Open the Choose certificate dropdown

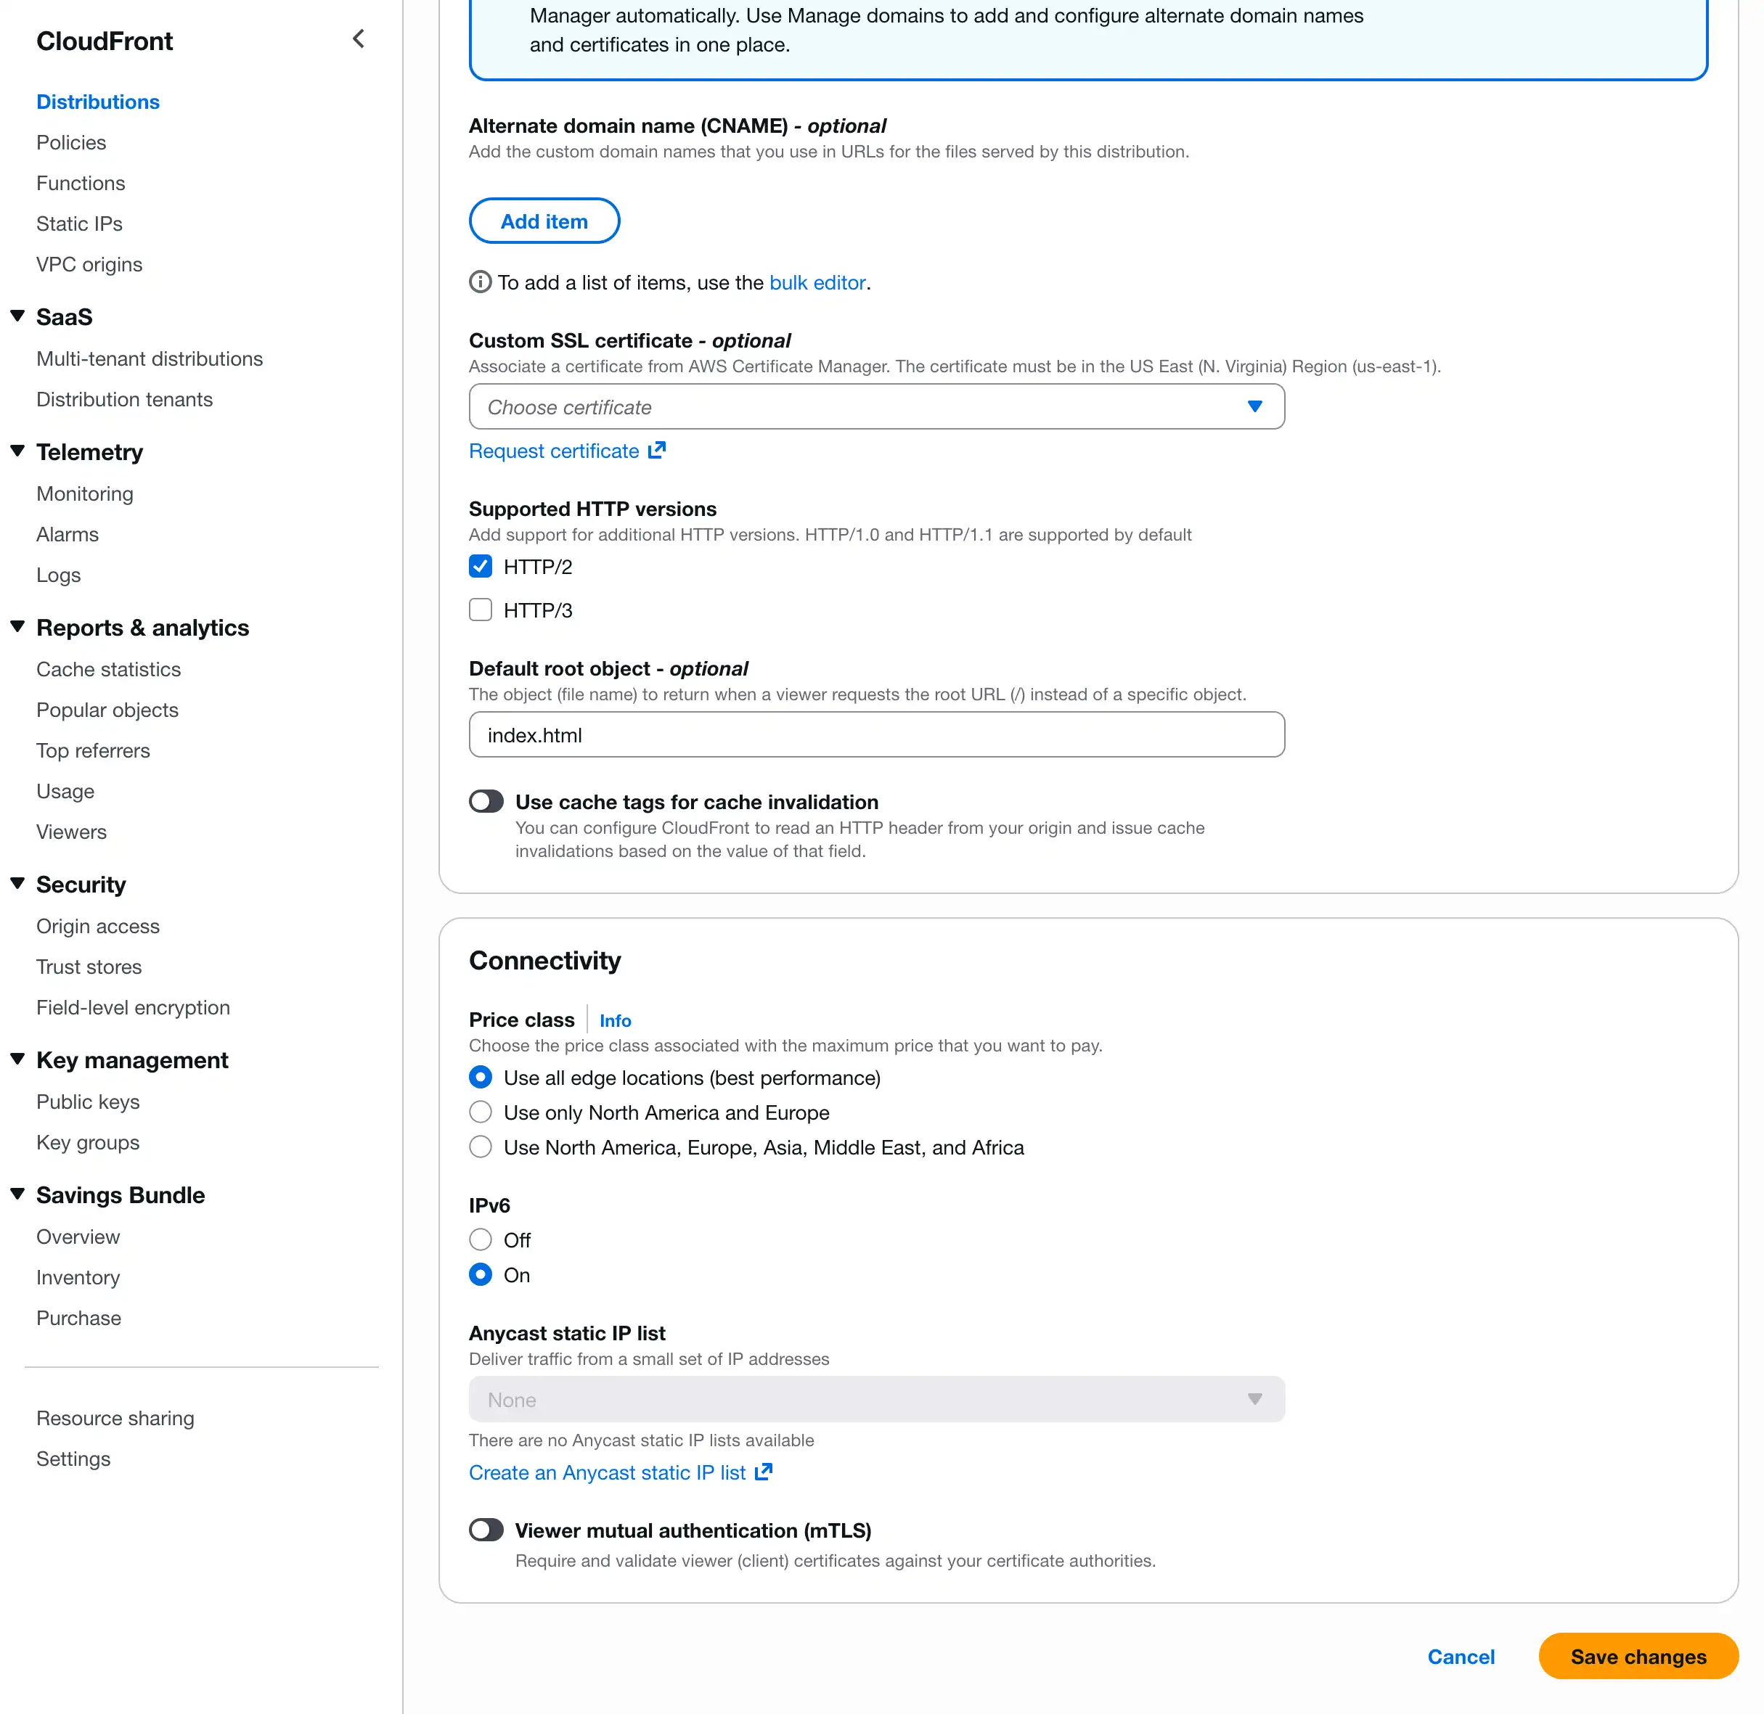(876, 407)
